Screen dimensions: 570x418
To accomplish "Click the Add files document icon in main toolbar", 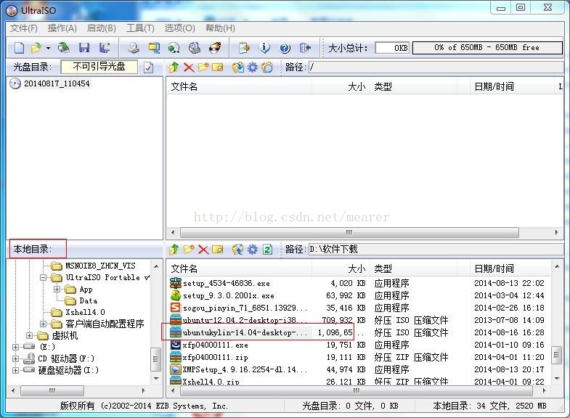I will pos(244,48).
